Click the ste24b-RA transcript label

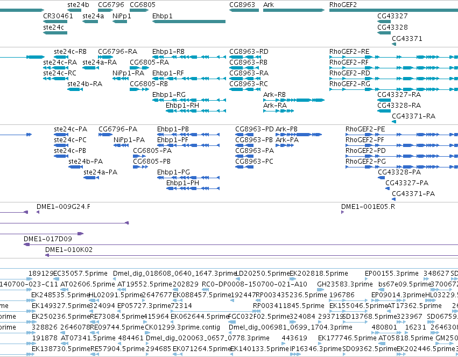pos(84,84)
